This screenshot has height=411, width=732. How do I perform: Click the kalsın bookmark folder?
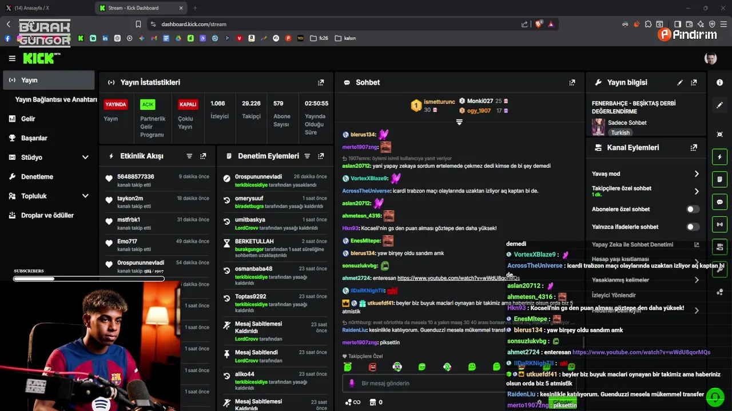click(x=345, y=38)
